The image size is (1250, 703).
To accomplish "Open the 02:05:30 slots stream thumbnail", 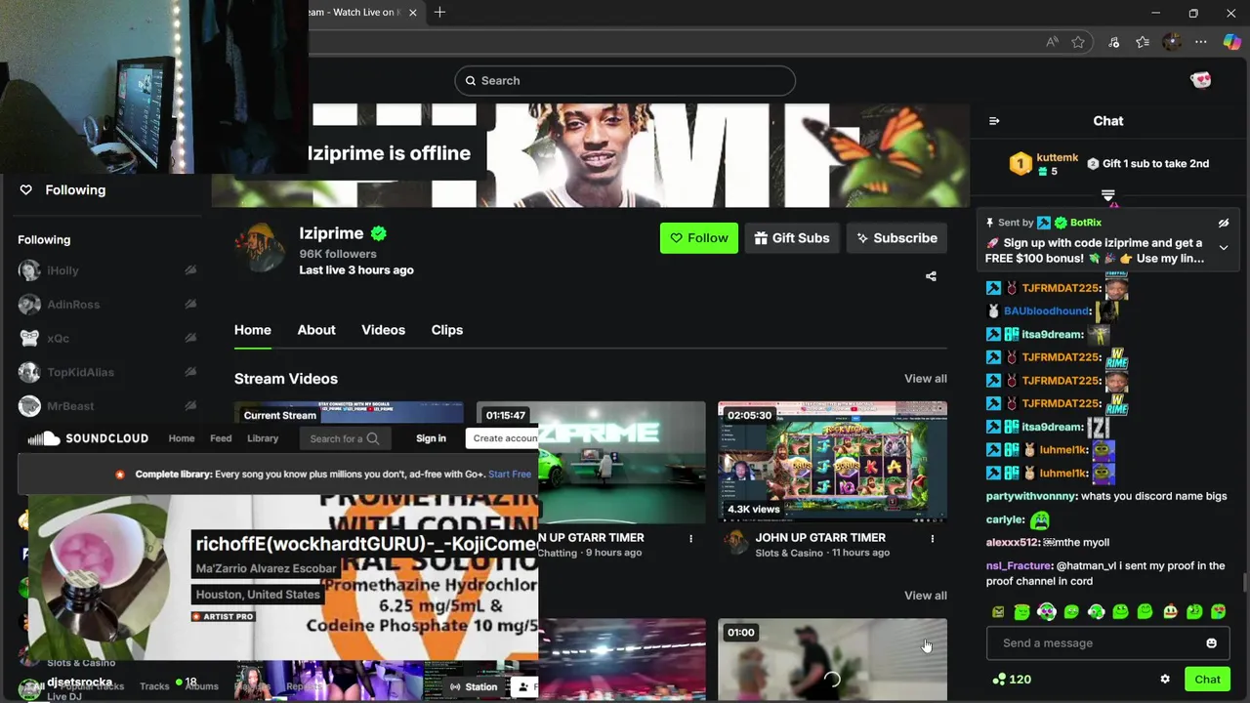I will point(832,462).
